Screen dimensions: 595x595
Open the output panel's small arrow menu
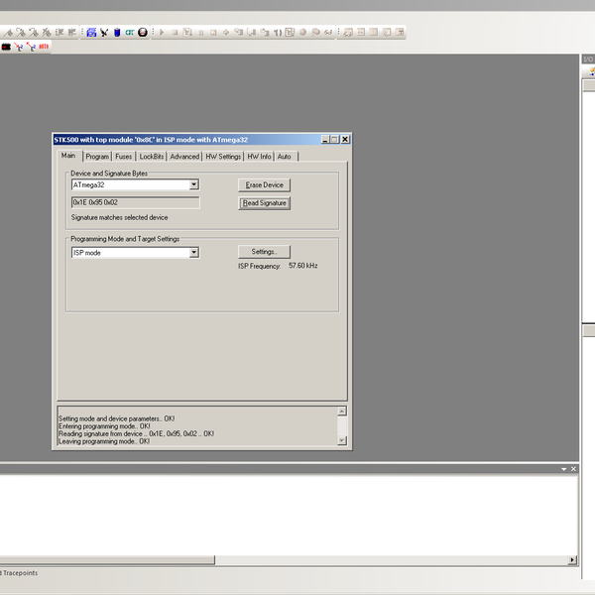(x=562, y=469)
